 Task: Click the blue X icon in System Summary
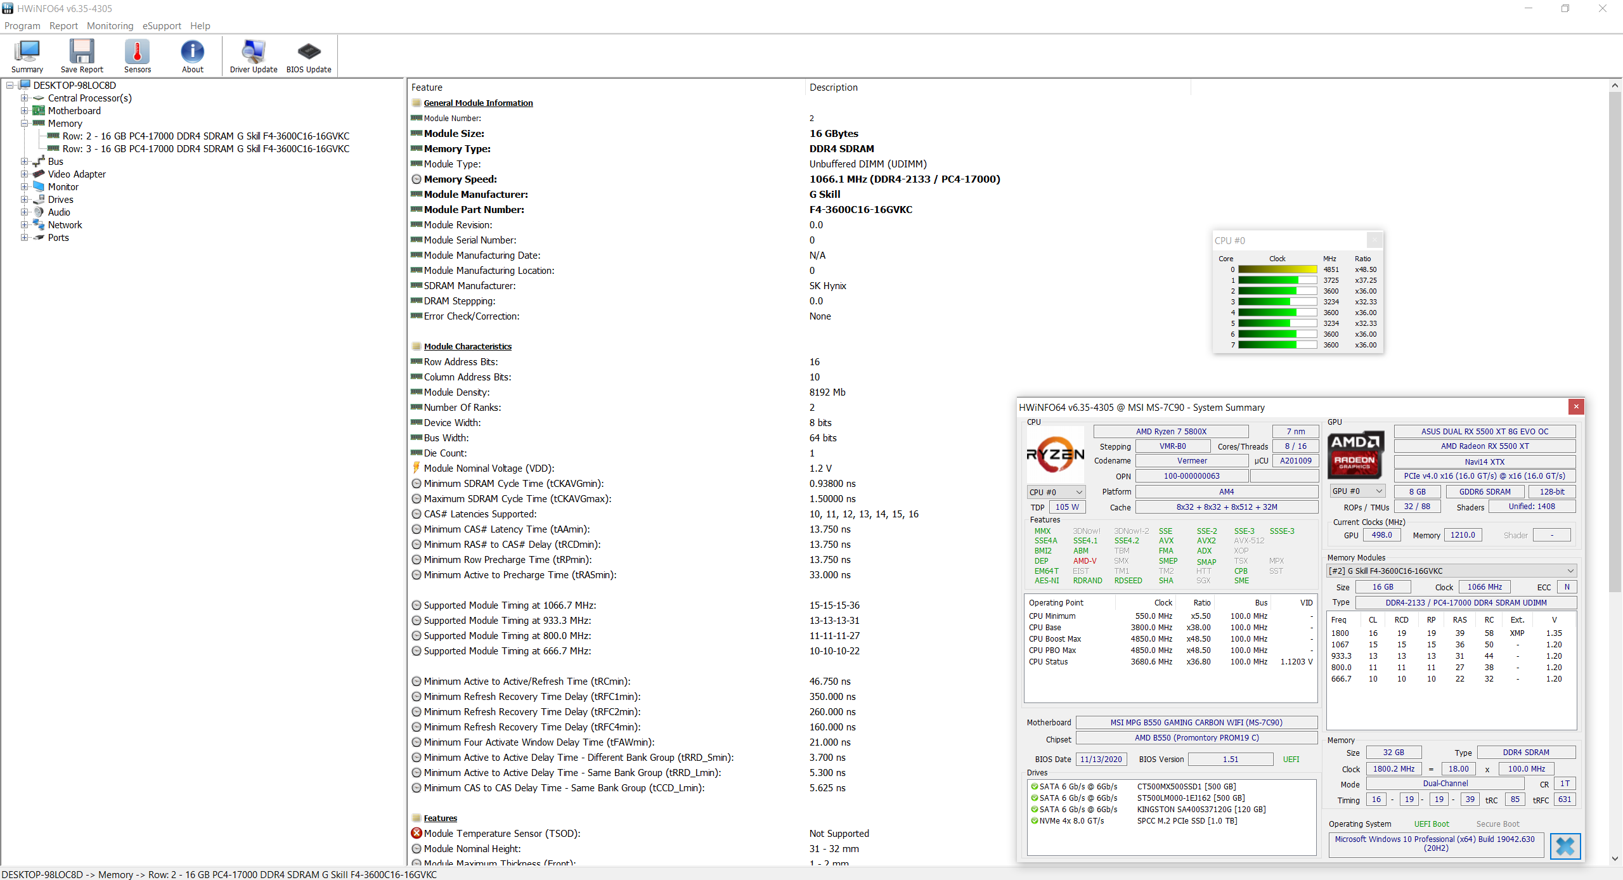coord(1565,846)
